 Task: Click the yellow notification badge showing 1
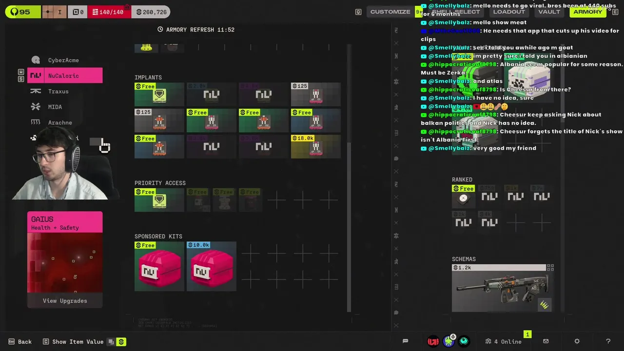527,334
